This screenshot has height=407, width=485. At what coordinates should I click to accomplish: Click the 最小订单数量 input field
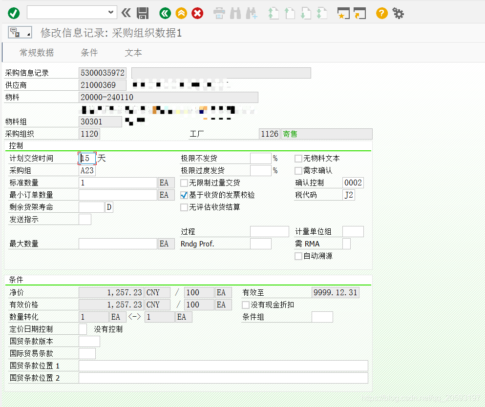click(118, 195)
